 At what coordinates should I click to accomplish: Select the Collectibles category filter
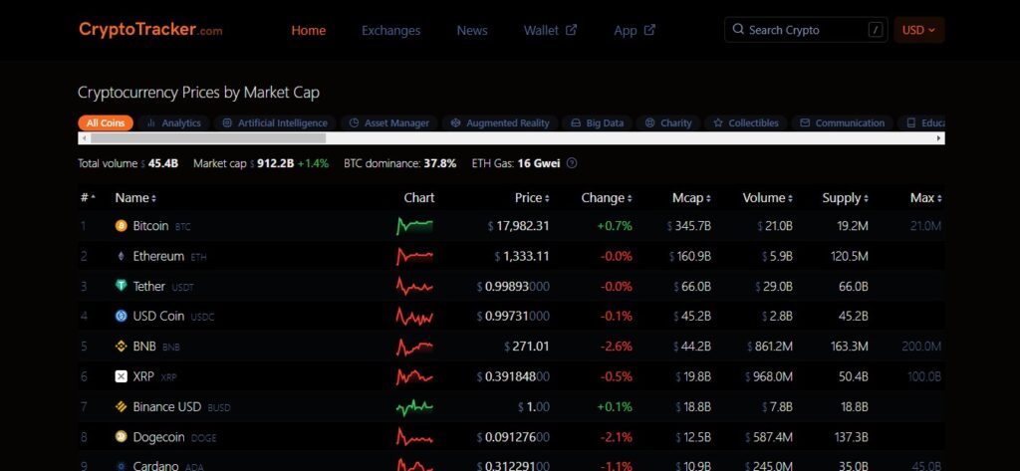[x=745, y=122]
